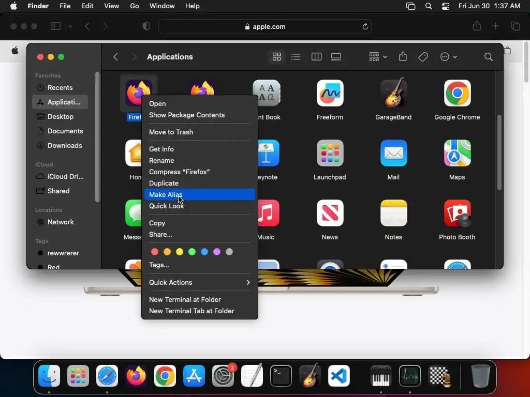Screen dimensions: 530x397
Task: Select the Photo Booth app icon
Action: [457, 213]
